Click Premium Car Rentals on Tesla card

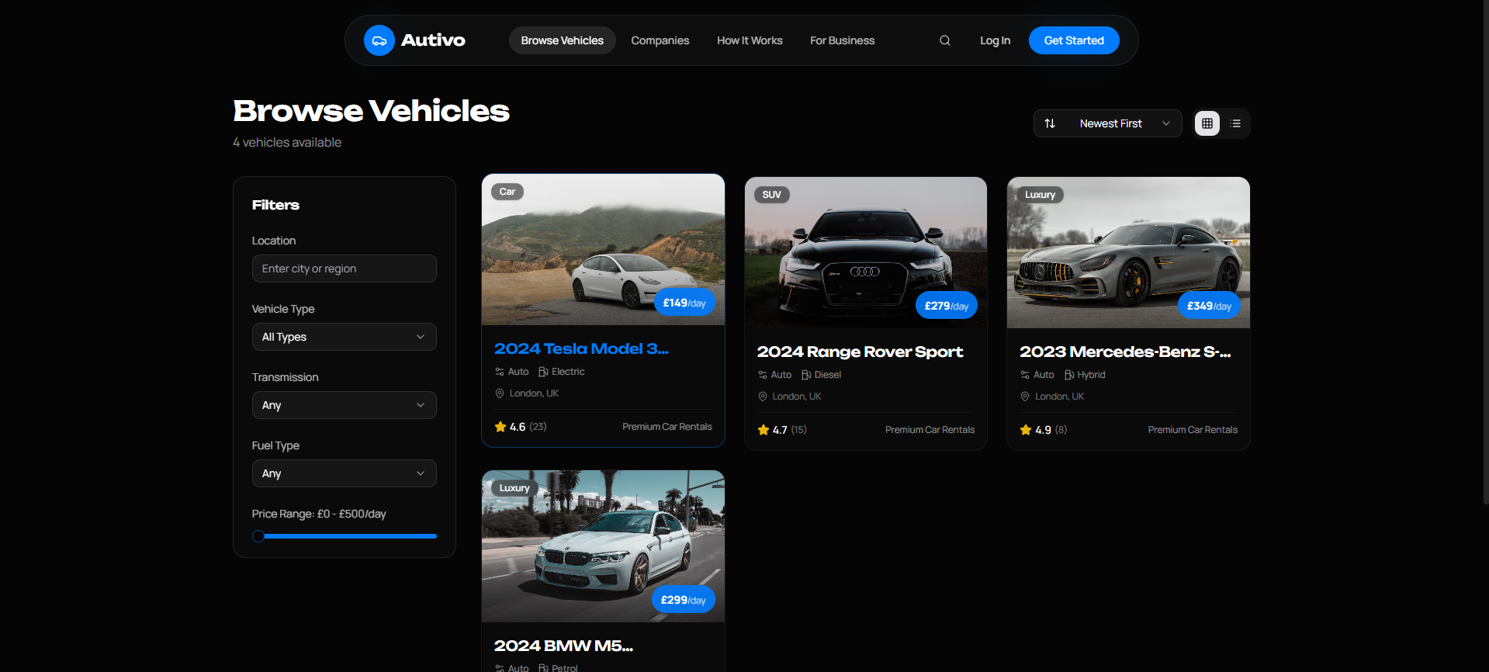[x=667, y=427]
